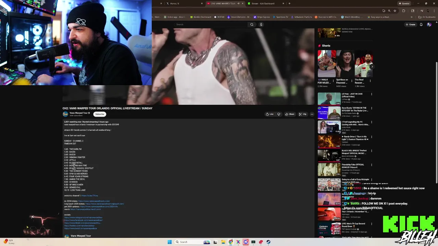Open File Explorer from the taskbar

tap(223, 242)
